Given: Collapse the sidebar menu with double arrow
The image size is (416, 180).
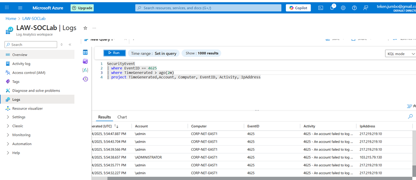Looking at the screenshot, I should (70, 45).
